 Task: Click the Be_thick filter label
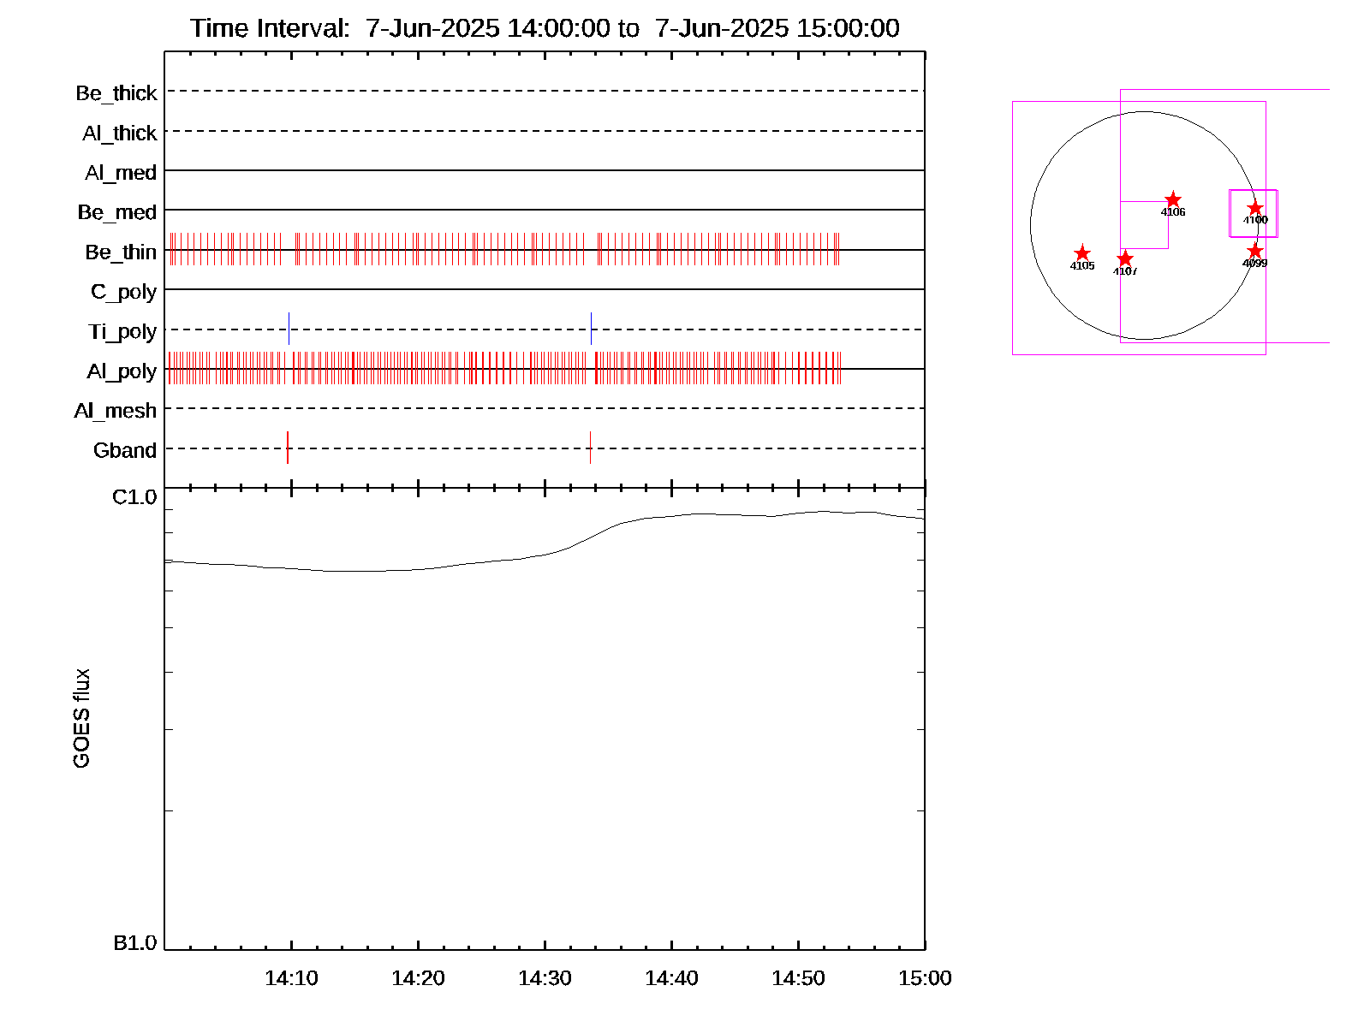click(x=116, y=93)
